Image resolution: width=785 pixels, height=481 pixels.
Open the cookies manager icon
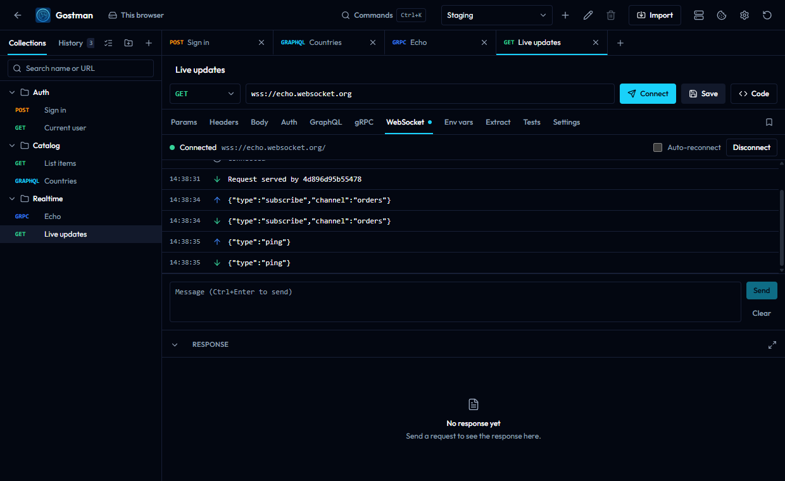[x=722, y=15]
